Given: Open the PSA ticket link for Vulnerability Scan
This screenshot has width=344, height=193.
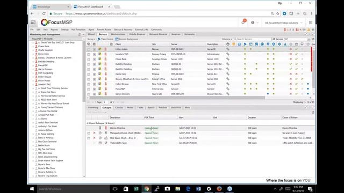Looking at the screenshot, I should [152, 143].
